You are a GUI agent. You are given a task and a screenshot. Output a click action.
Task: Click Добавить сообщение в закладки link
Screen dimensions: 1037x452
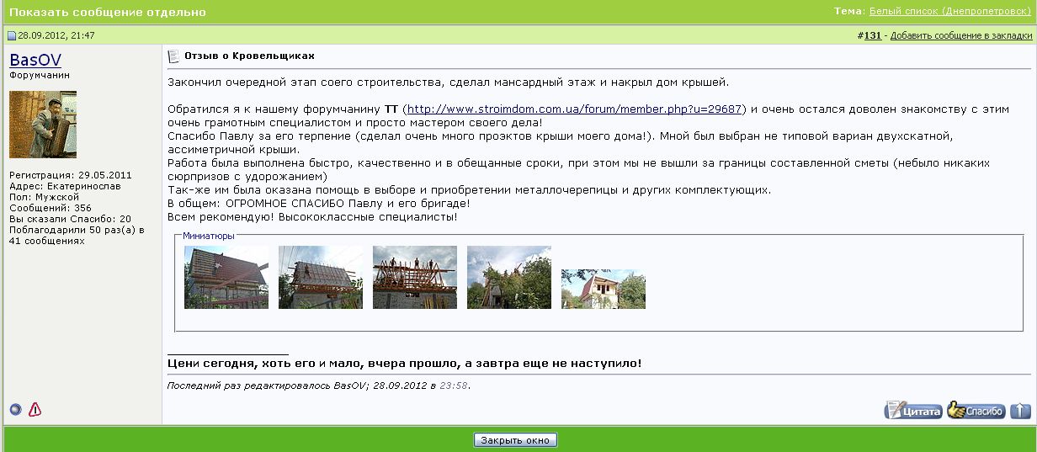(x=961, y=35)
